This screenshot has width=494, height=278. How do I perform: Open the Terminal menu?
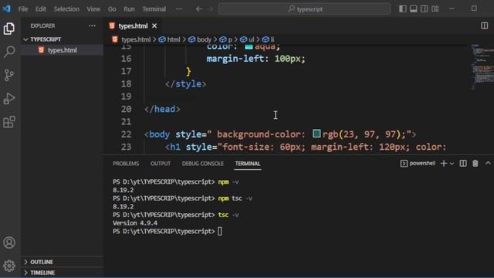point(154,9)
